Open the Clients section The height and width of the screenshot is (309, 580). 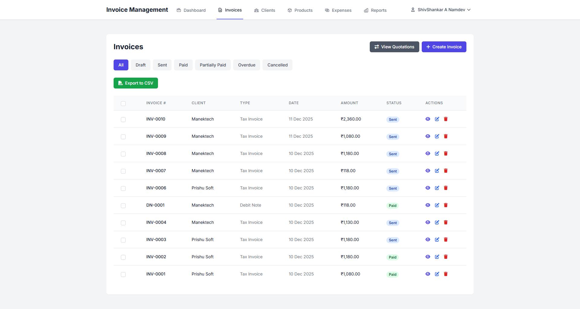click(x=264, y=10)
